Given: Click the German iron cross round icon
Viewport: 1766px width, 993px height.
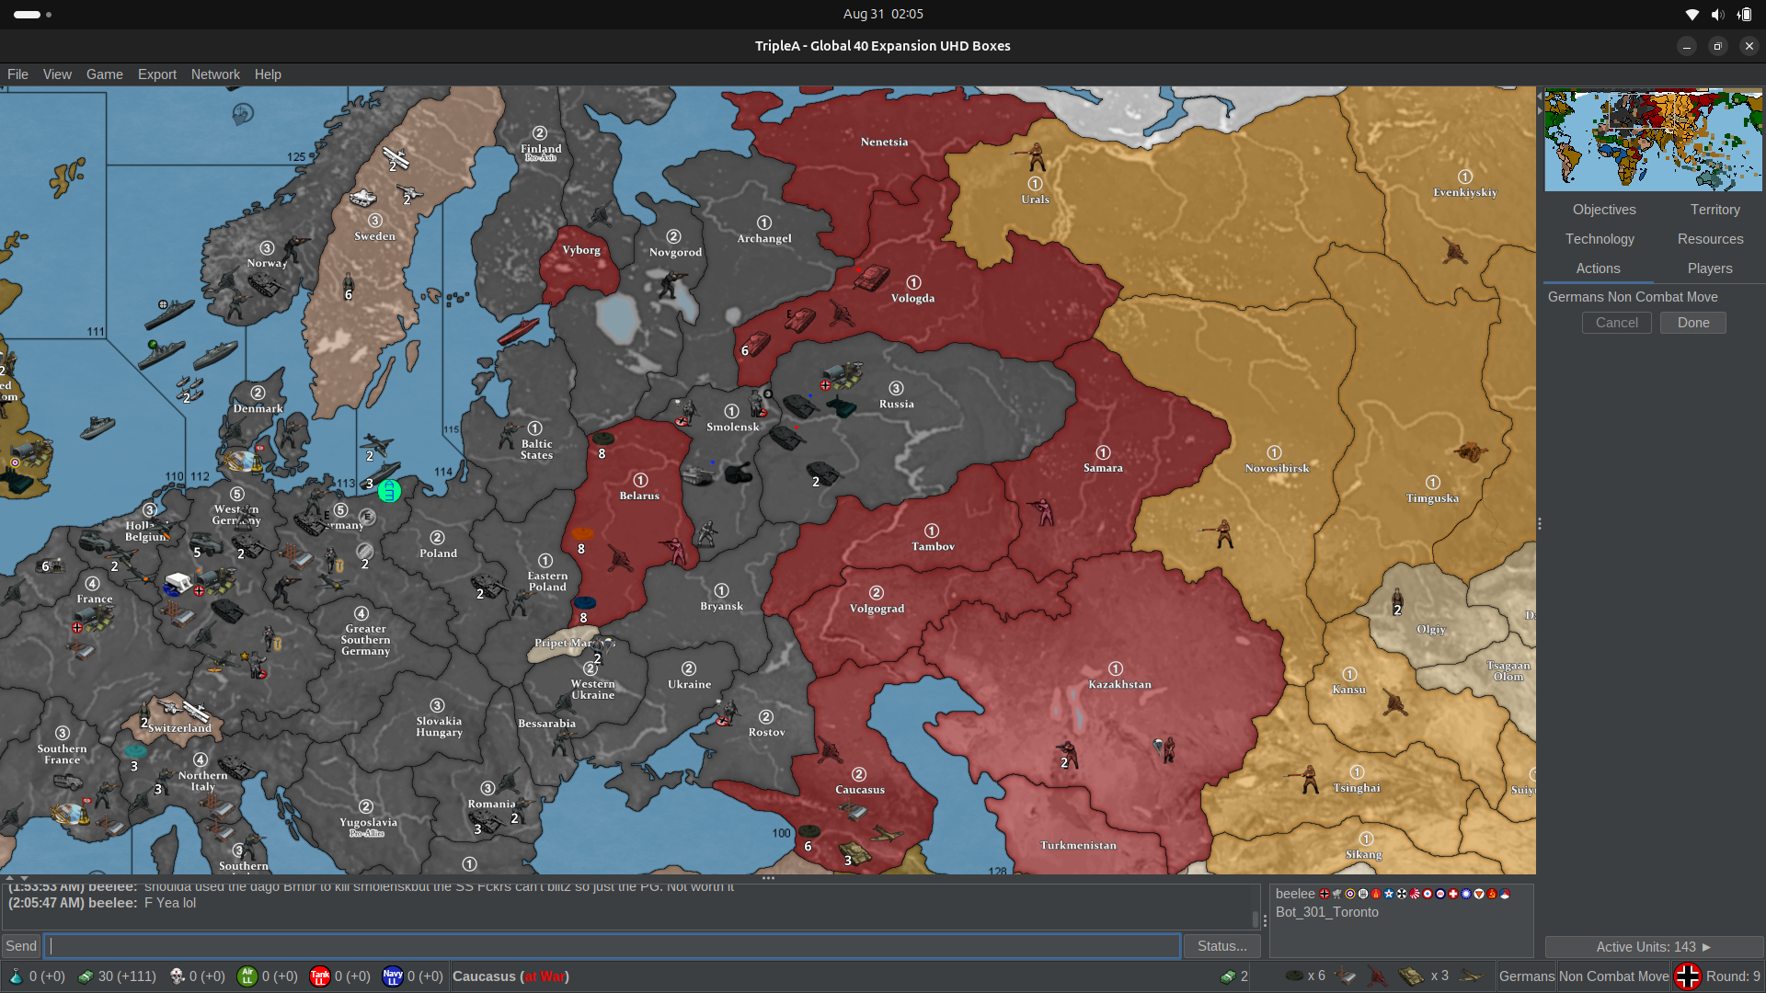Looking at the screenshot, I should [1688, 976].
